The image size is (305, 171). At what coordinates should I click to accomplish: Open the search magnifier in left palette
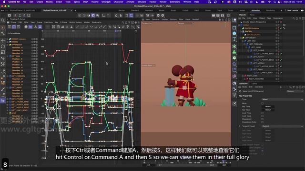3,20
